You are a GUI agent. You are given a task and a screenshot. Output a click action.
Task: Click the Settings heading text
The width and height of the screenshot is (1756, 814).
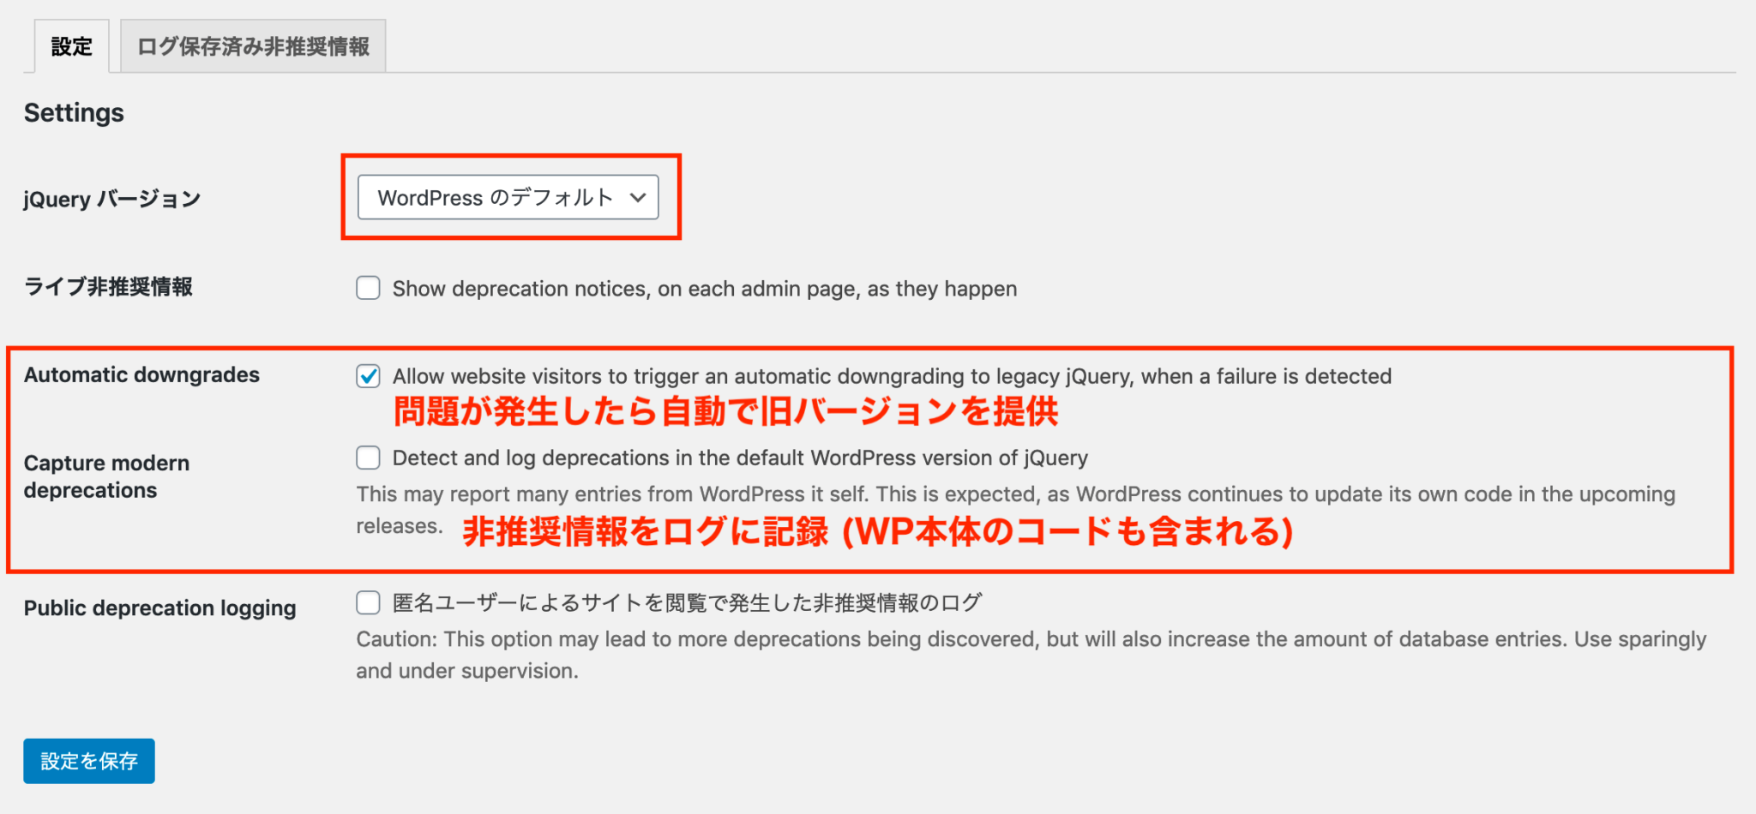click(74, 112)
